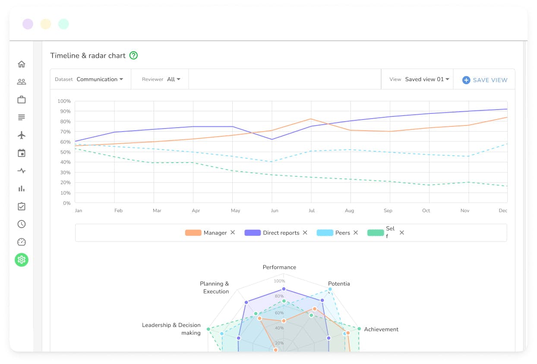This screenshot has width=537, height=364.
Task: Click the SAVE VIEW button
Action: [x=484, y=80]
